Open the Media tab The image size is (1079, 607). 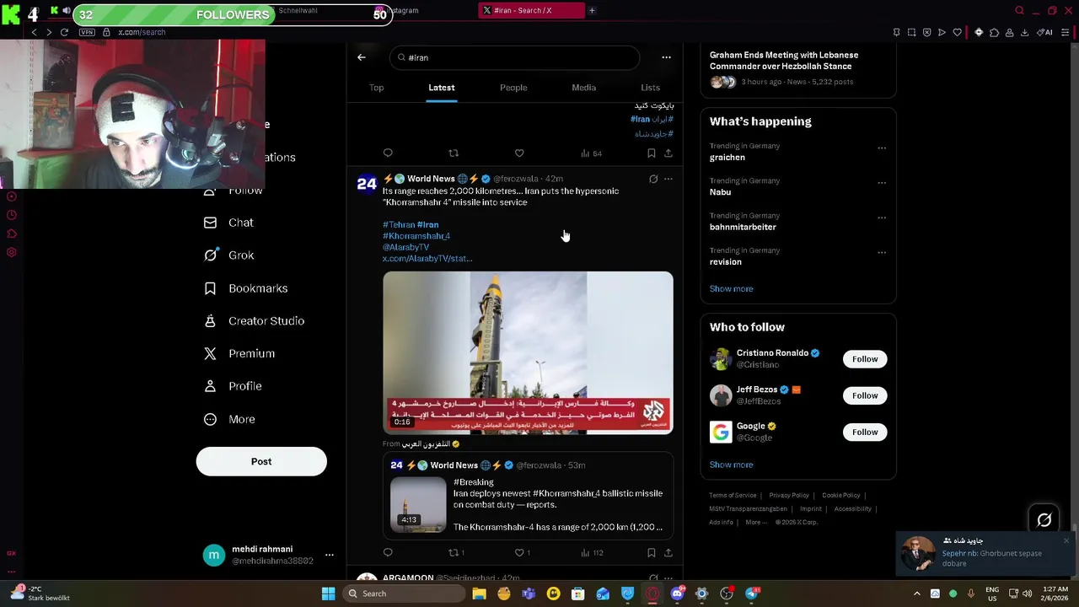(583, 88)
